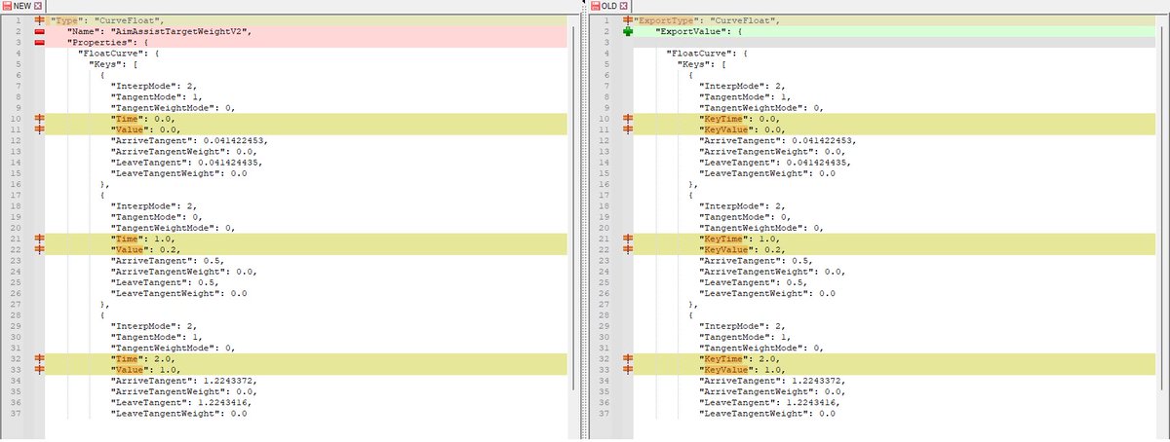Image resolution: width=1170 pixels, height=442 pixels.
Task: Click changed-line marker beside "ExportType" in OLD pane
Action: [627, 20]
